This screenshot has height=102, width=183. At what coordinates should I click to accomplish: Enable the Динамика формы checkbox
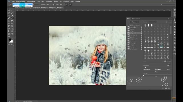click(x=128, y=27)
